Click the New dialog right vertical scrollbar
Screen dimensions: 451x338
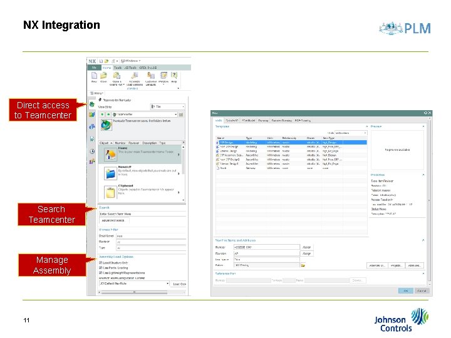[x=429, y=201]
